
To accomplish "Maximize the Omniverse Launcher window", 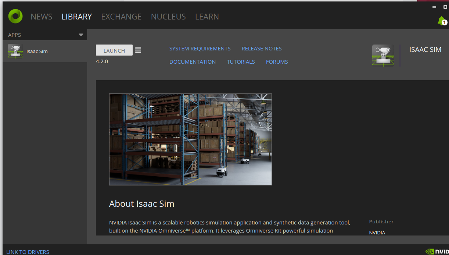I will point(445,7).
